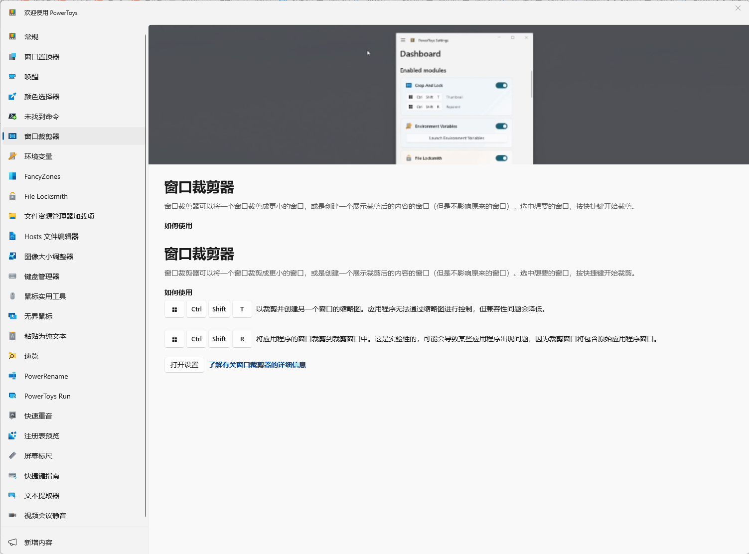Click the 颜色选择器 icon
This screenshot has height=554, width=749.
click(12, 97)
